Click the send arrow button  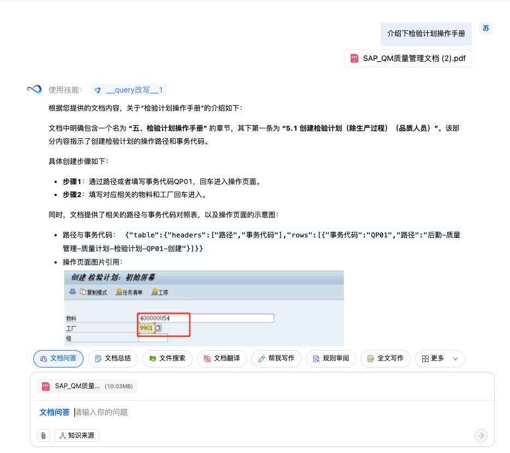click(x=481, y=435)
